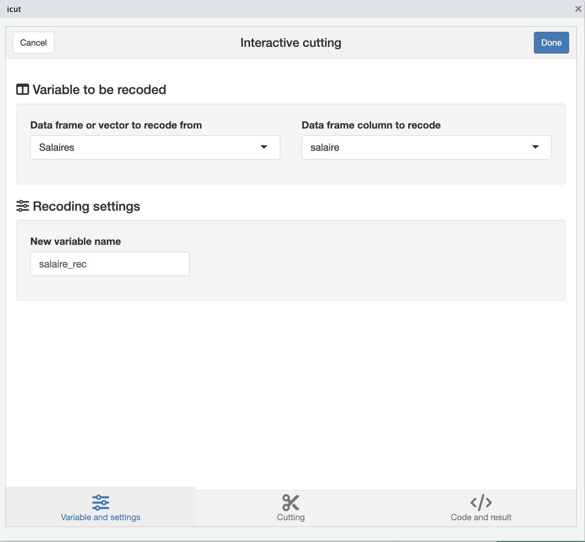Focus the New variable name field
The image size is (585, 542).
pyautogui.click(x=110, y=264)
